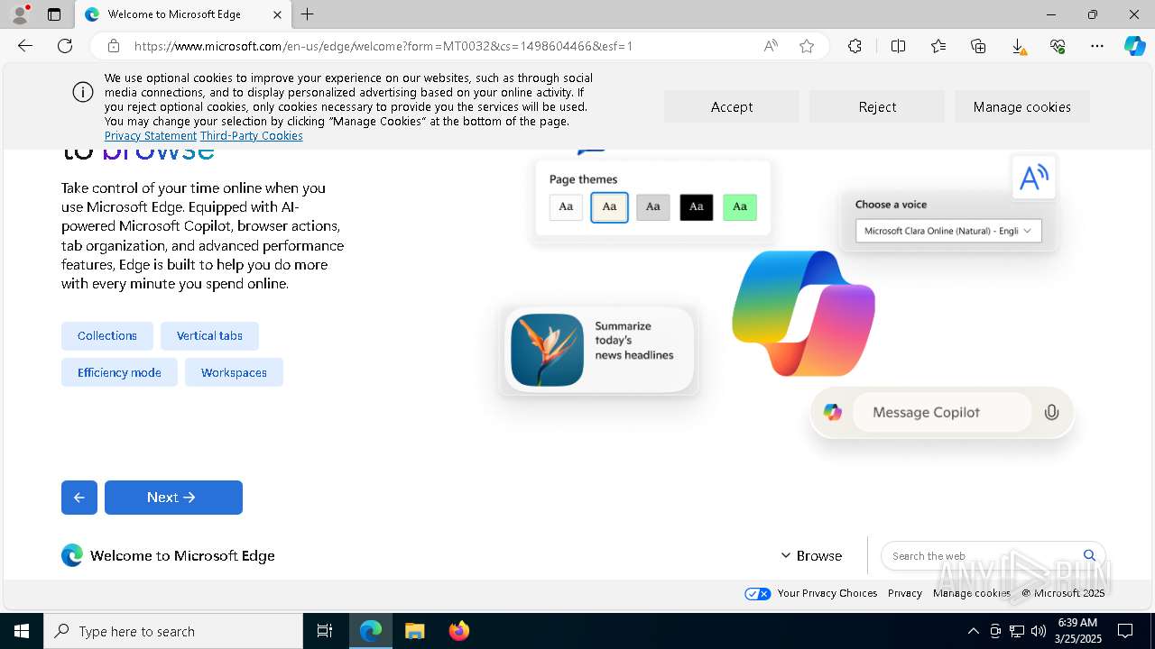The height and width of the screenshot is (649, 1155).
Task: Click the Copilot logo in message box
Action: pyautogui.click(x=832, y=412)
